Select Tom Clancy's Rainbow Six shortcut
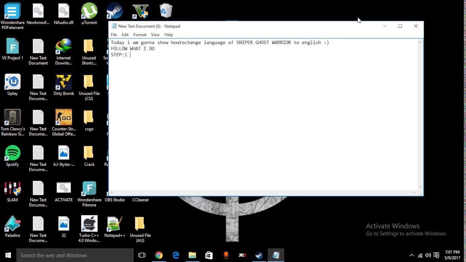Viewport: 466px width, 262px height. click(12, 123)
